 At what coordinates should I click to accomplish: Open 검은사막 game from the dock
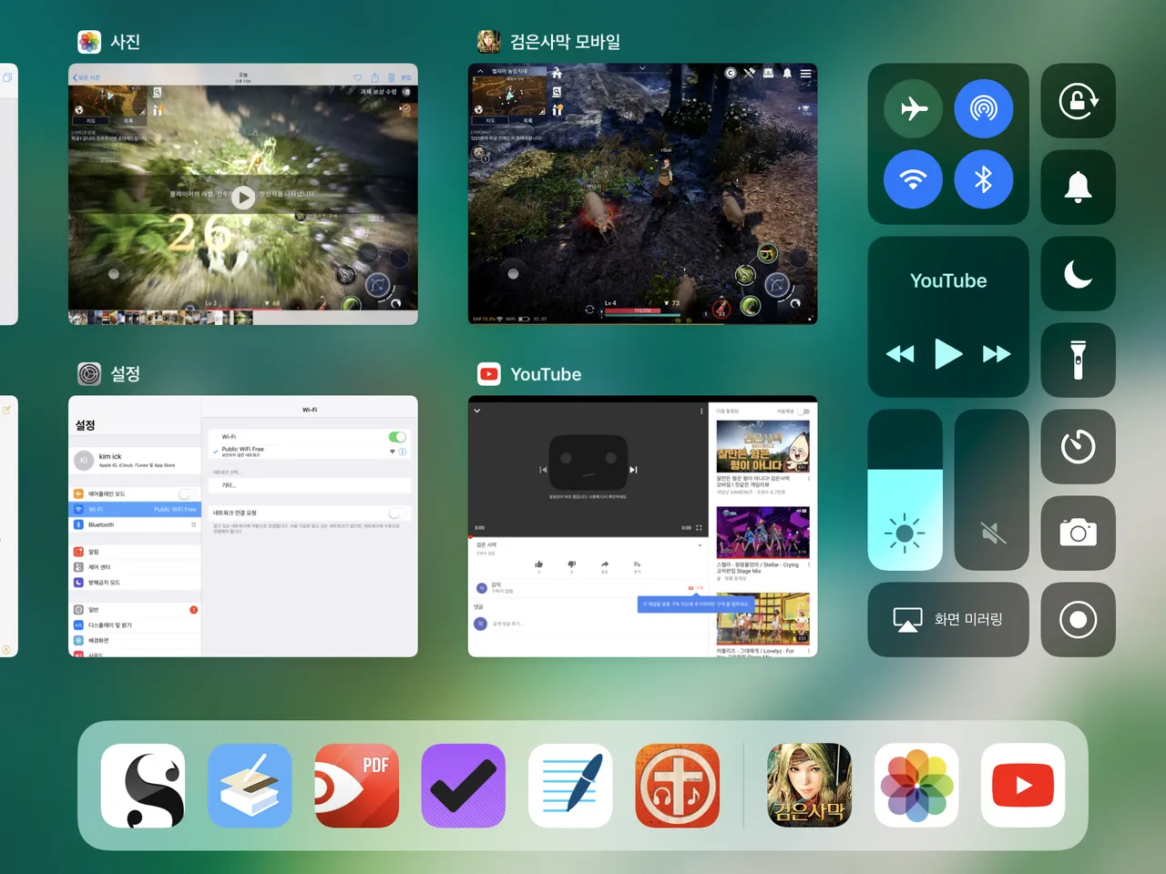(x=810, y=786)
